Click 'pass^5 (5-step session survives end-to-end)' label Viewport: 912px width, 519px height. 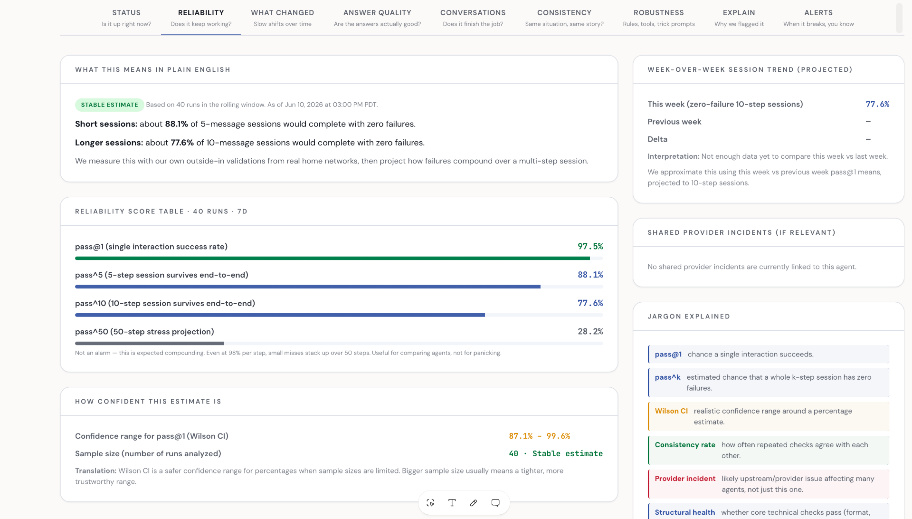point(161,275)
